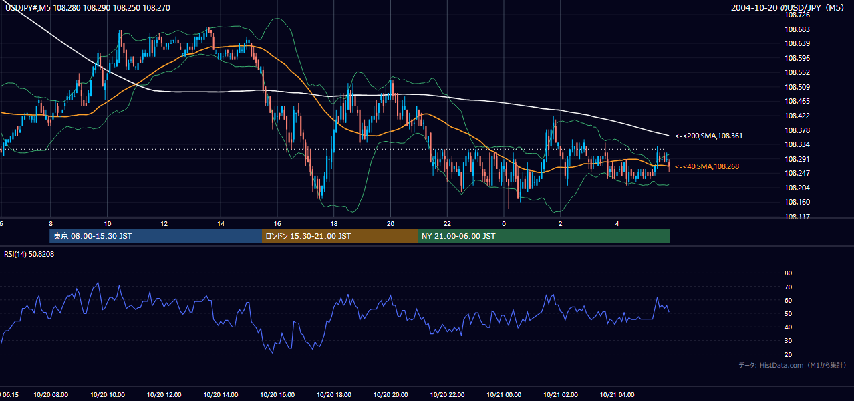
Task: Click the 10/21 02:00 time axis label
Action: (x=561, y=395)
